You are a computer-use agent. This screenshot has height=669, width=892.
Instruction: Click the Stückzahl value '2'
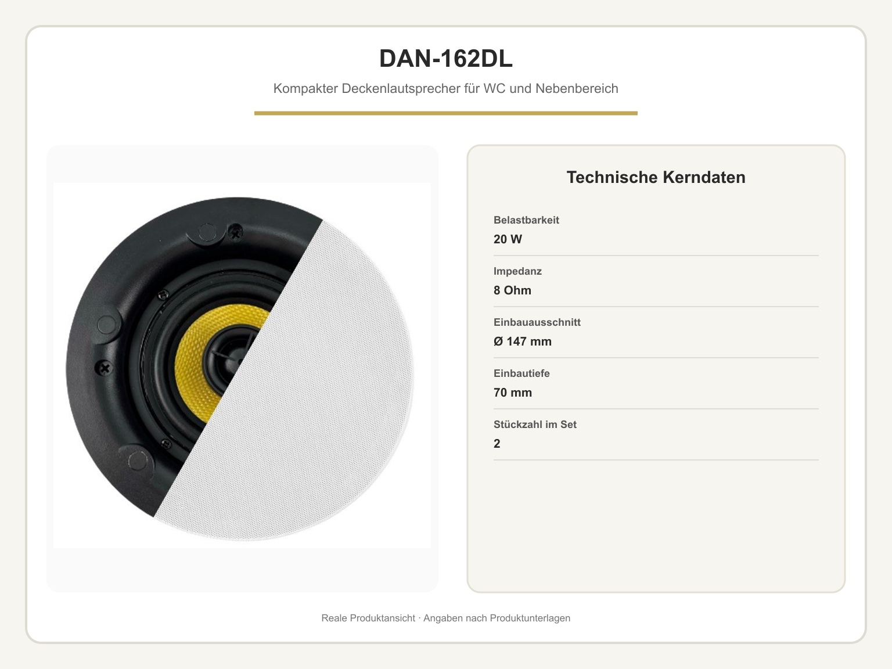497,444
